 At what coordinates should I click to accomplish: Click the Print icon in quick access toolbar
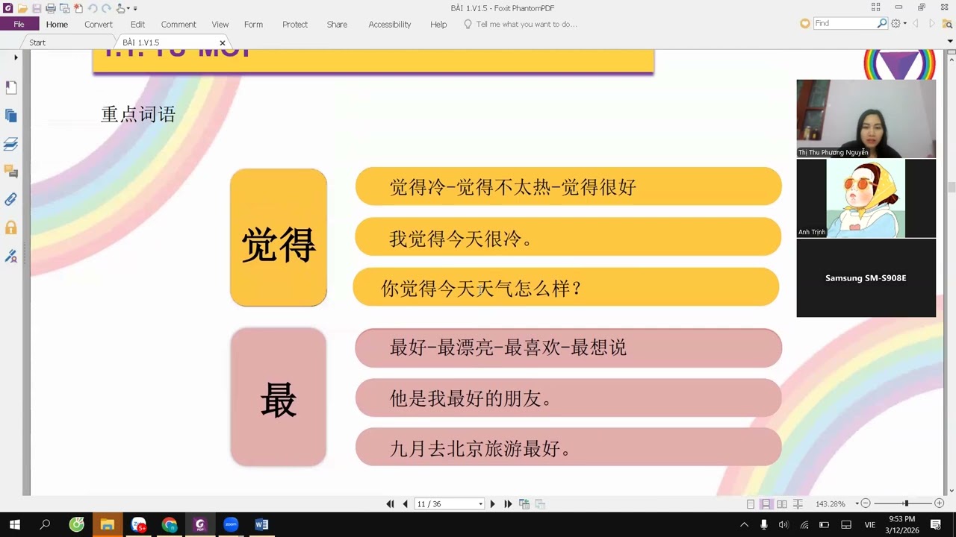pyautogui.click(x=51, y=8)
